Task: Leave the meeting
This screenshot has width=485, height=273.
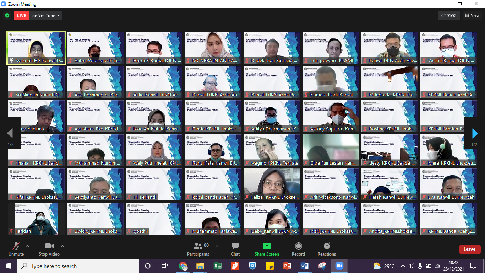Action: (469, 249)
